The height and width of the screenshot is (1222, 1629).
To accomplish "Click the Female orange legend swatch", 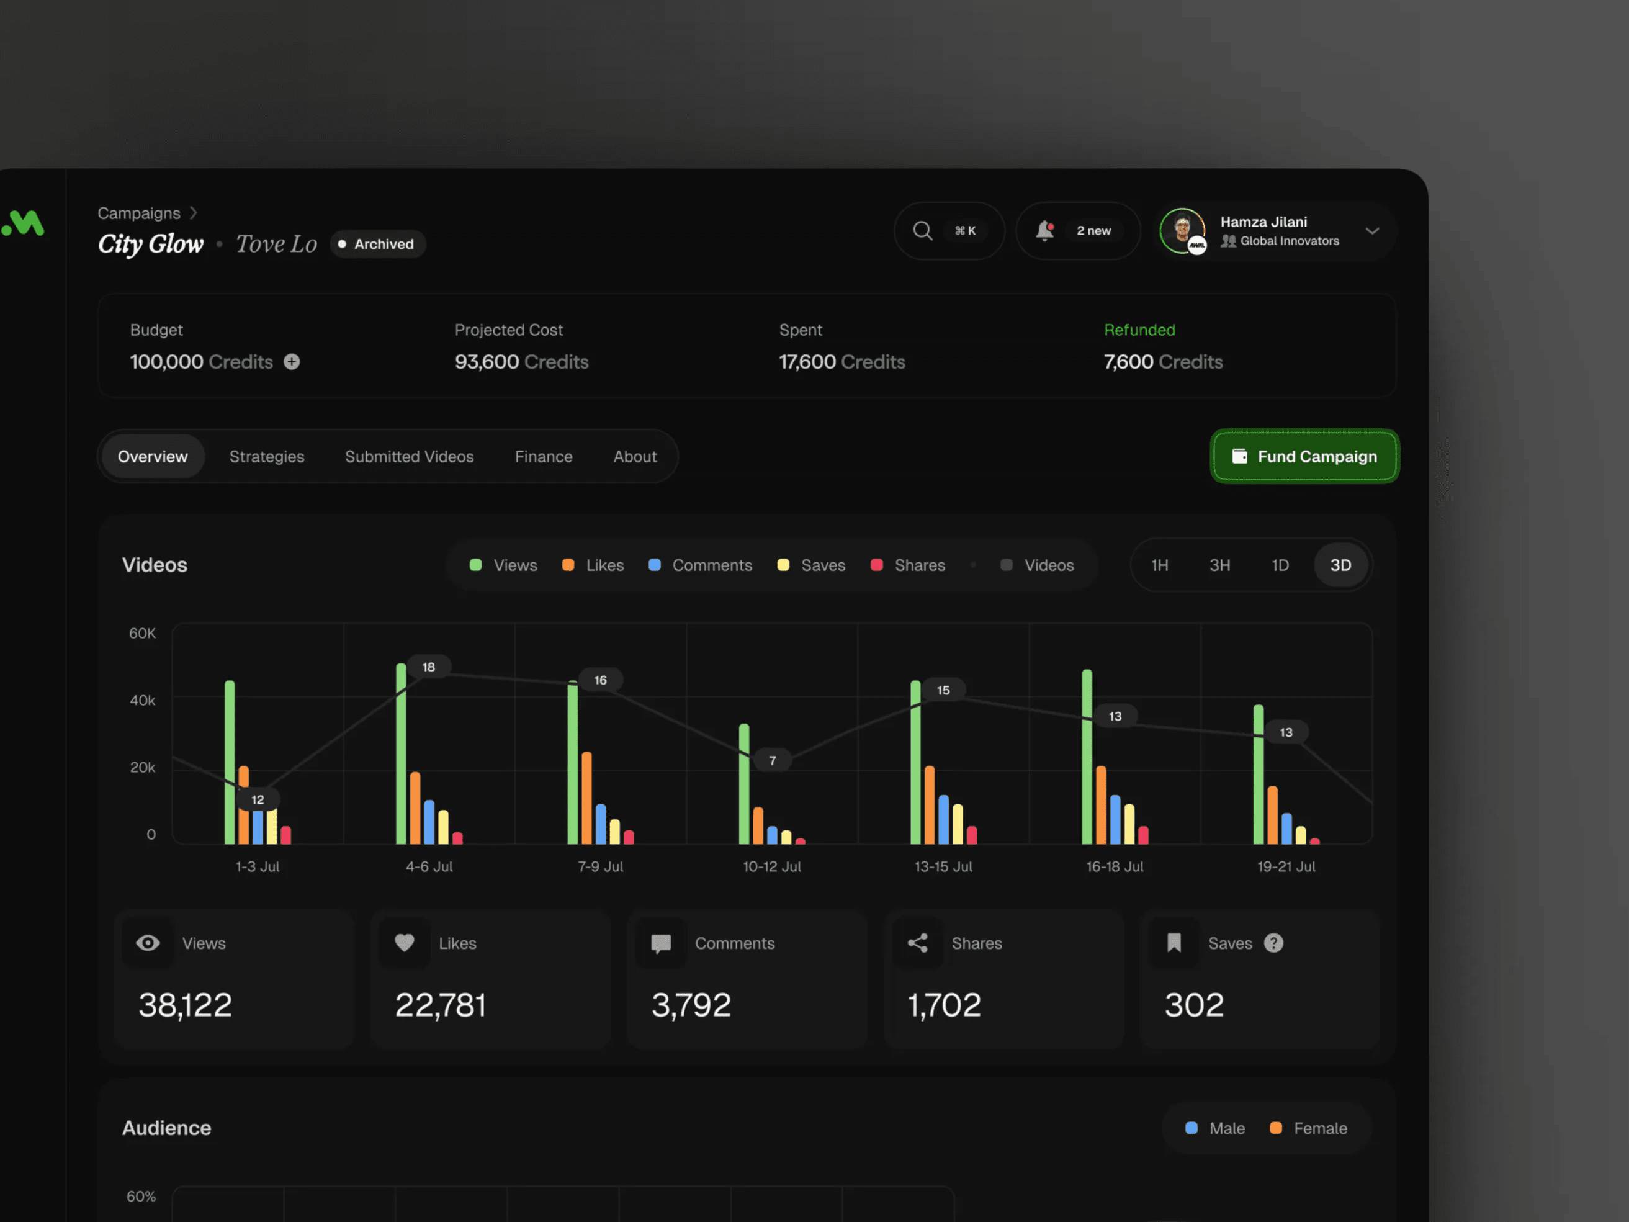I will click(x=1277, y=1128).
